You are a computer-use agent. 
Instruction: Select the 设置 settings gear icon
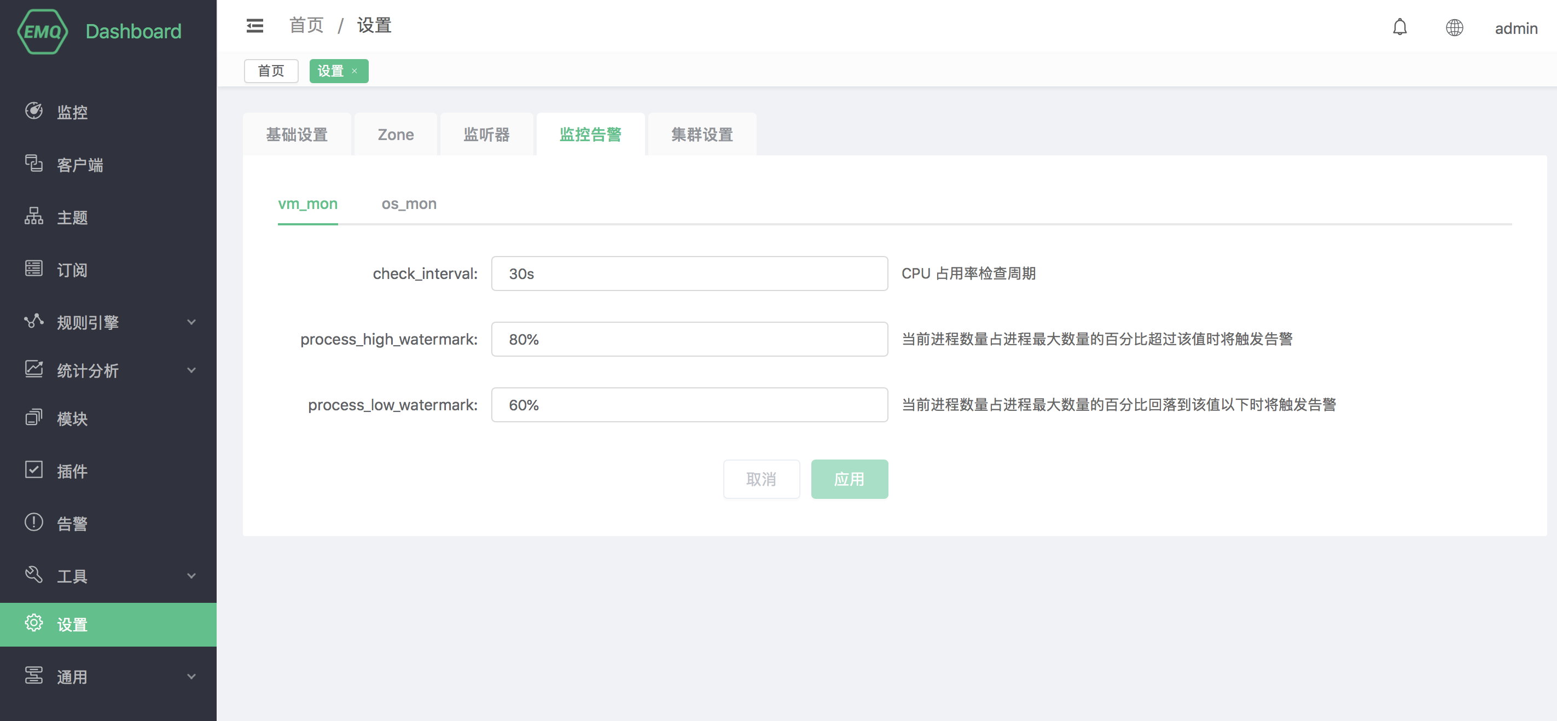click(34, 624)
